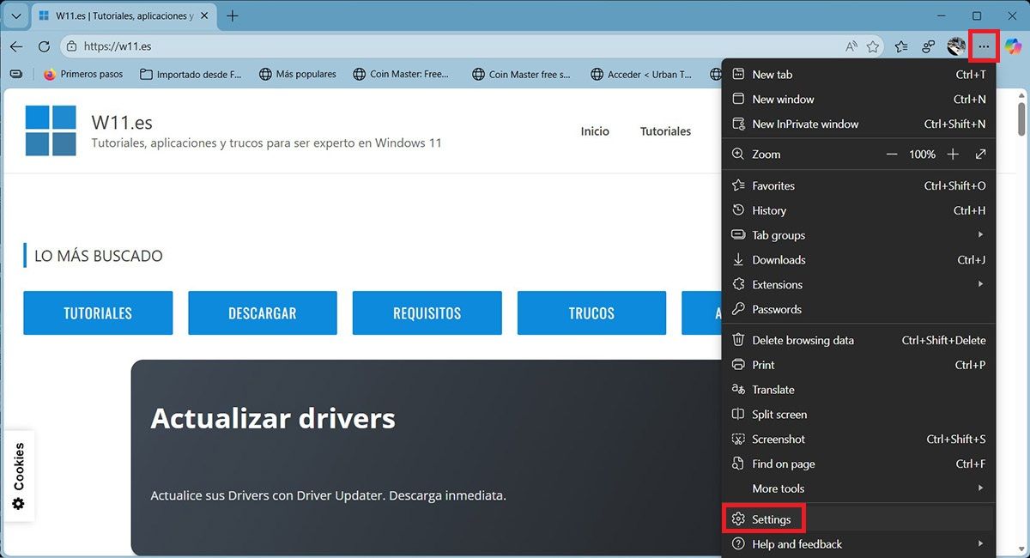
Task: Open a new tab with plus button
Action: [233, 16]
